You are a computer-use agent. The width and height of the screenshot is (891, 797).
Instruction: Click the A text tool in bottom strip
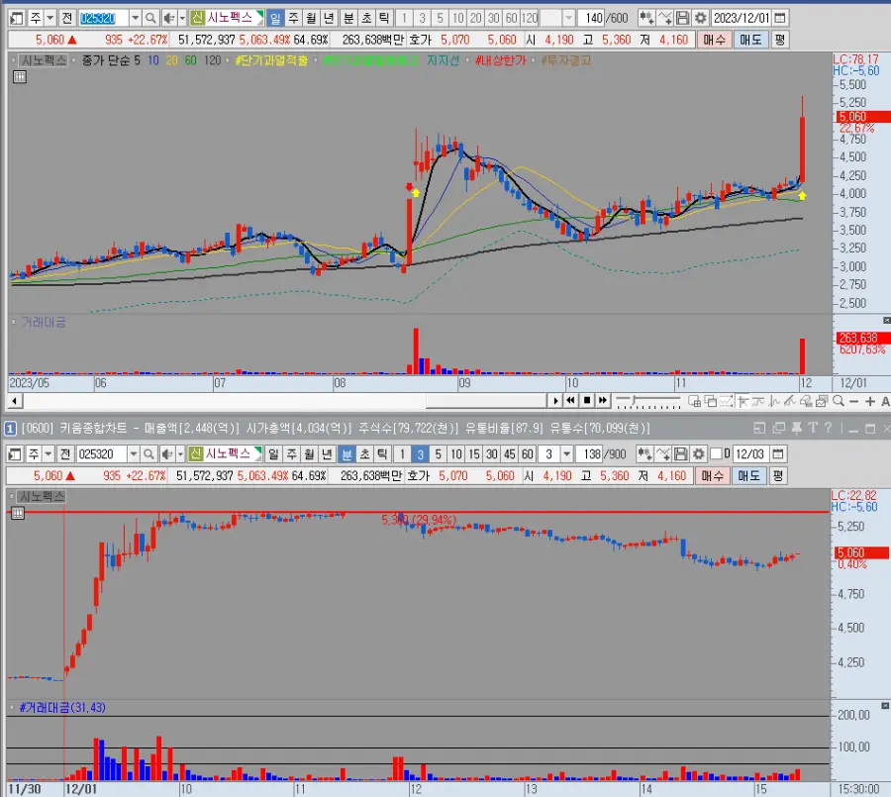(885, 401)
